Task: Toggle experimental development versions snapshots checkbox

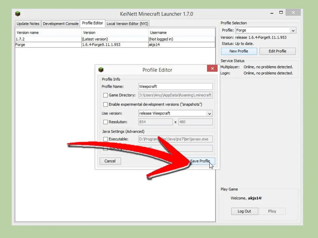Action: pyautogui.click(x=106, y=104)
